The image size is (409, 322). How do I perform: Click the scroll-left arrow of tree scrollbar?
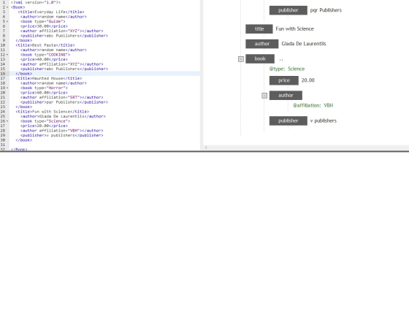pos(206,147)
